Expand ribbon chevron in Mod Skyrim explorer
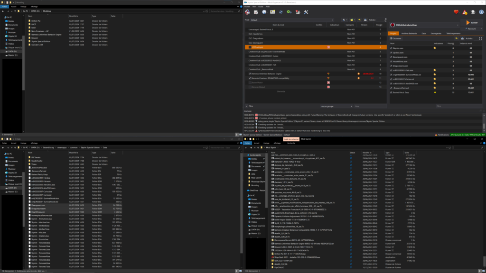486x273 pixels. [481, 143]
